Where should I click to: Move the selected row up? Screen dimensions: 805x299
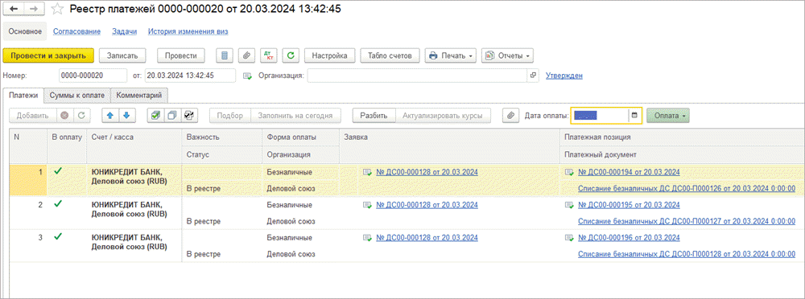pos(109,116)
